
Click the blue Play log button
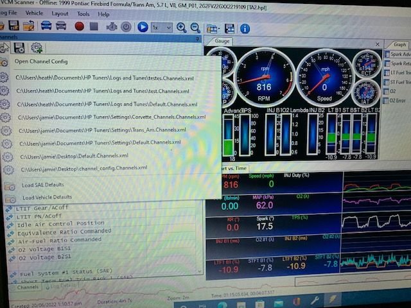(143, 28)
